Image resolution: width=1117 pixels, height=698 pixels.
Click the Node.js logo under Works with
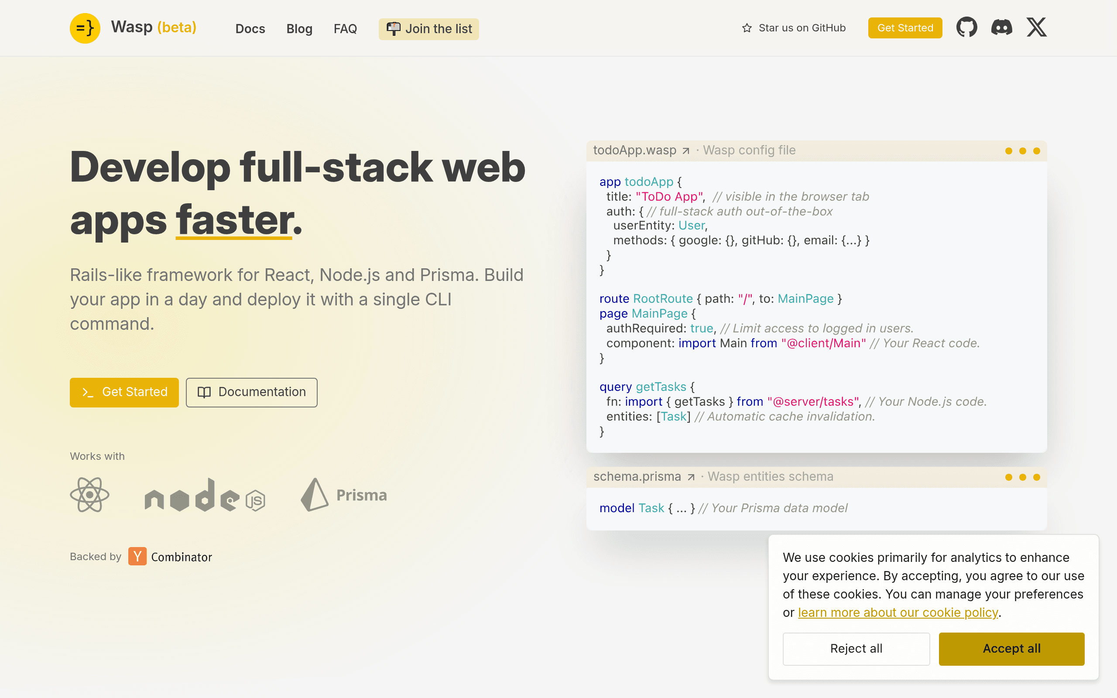[205, 495]
